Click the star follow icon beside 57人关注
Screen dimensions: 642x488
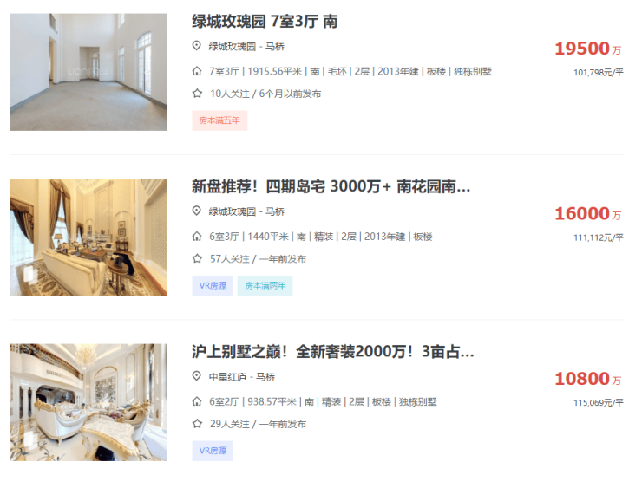point(197,258)
